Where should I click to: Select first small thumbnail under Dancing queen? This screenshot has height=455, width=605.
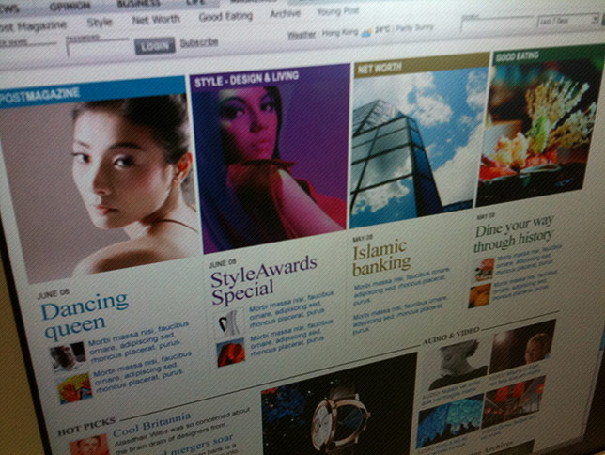tap(65, 356)
